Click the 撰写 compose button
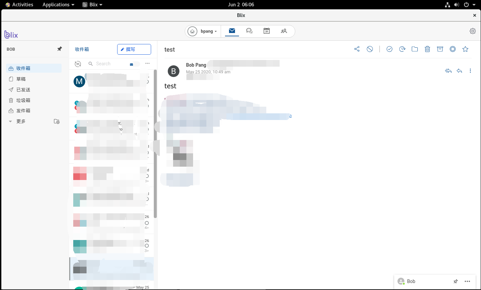The width and height of the screenshot is (481, 290). [134, 49]
